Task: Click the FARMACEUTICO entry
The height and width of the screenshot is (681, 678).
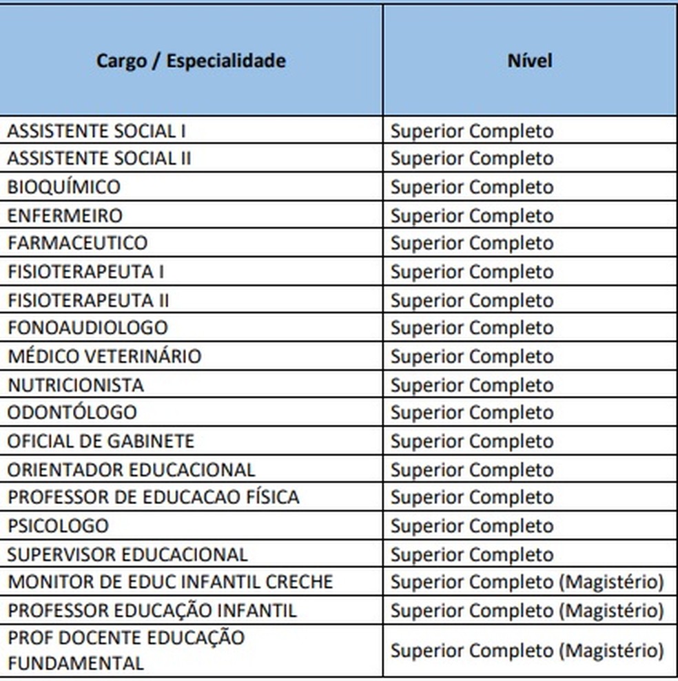Action: tap(77, 243)
